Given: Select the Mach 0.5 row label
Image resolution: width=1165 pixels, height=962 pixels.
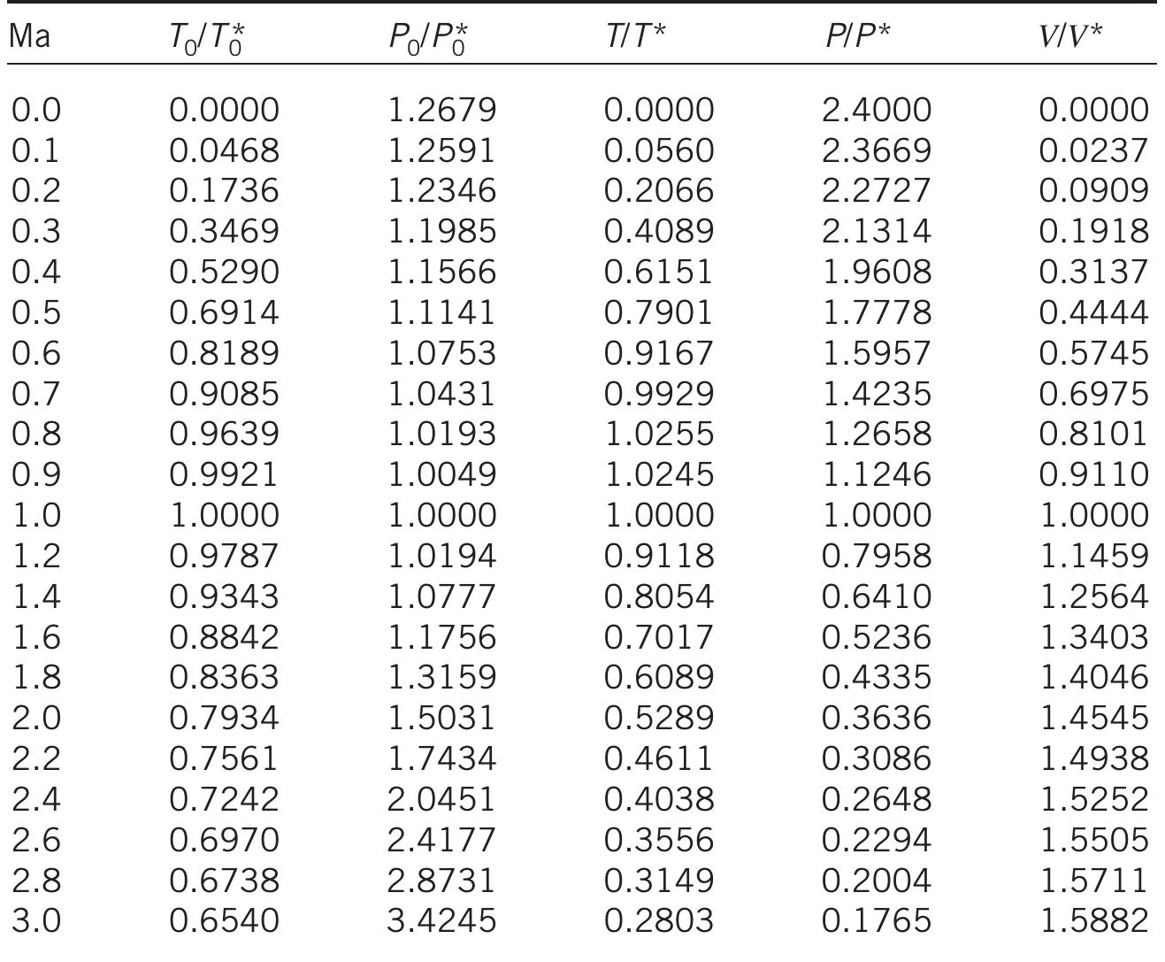Looking at the screenshot, I should click(x=36, y=312).
